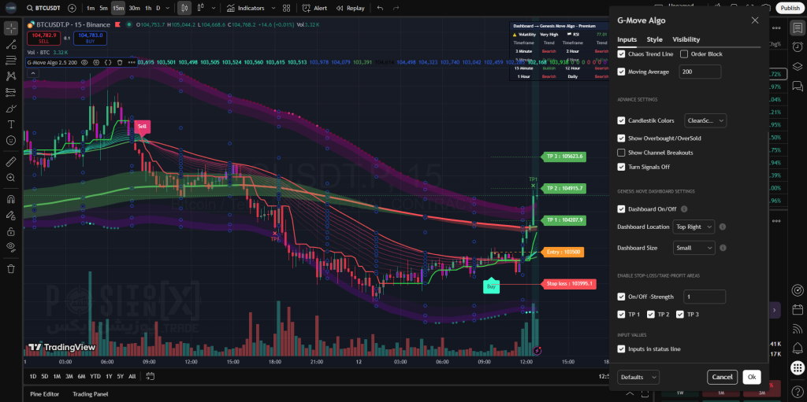This screenshot has height=402, width=807.
Task: Remove drawings with trash icon in left toolbar
Action: click(11, 268)
